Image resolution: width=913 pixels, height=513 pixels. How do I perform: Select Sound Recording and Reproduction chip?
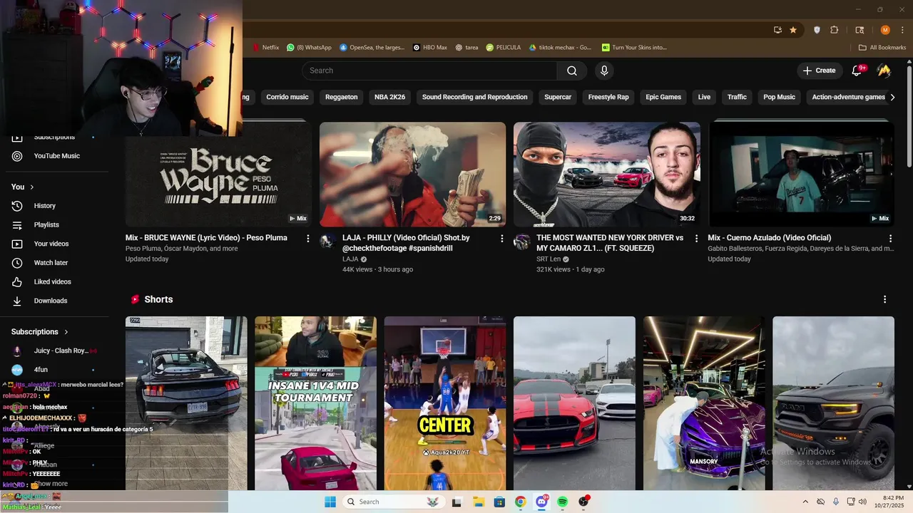click(475, 97)
